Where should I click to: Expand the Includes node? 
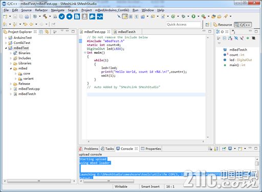[11, 58]
